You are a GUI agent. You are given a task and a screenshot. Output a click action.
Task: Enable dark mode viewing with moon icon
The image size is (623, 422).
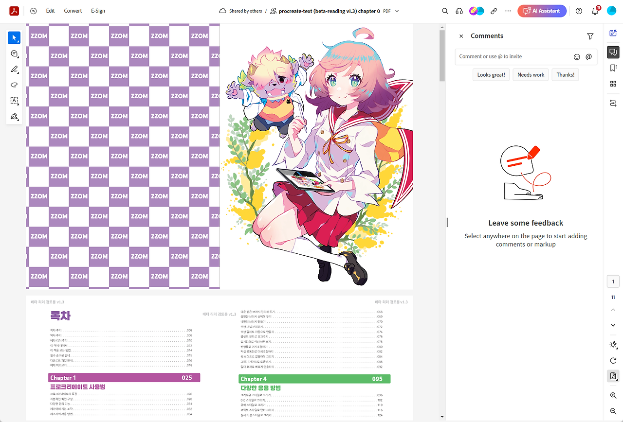click(x=613, y=345)
